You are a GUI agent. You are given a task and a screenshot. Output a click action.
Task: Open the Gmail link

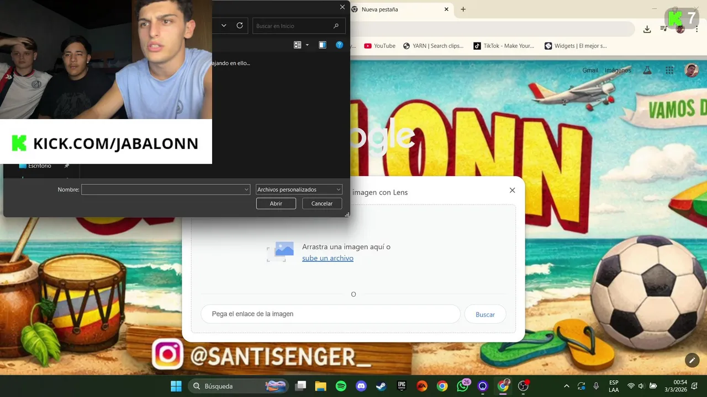(x=590, y=70)
